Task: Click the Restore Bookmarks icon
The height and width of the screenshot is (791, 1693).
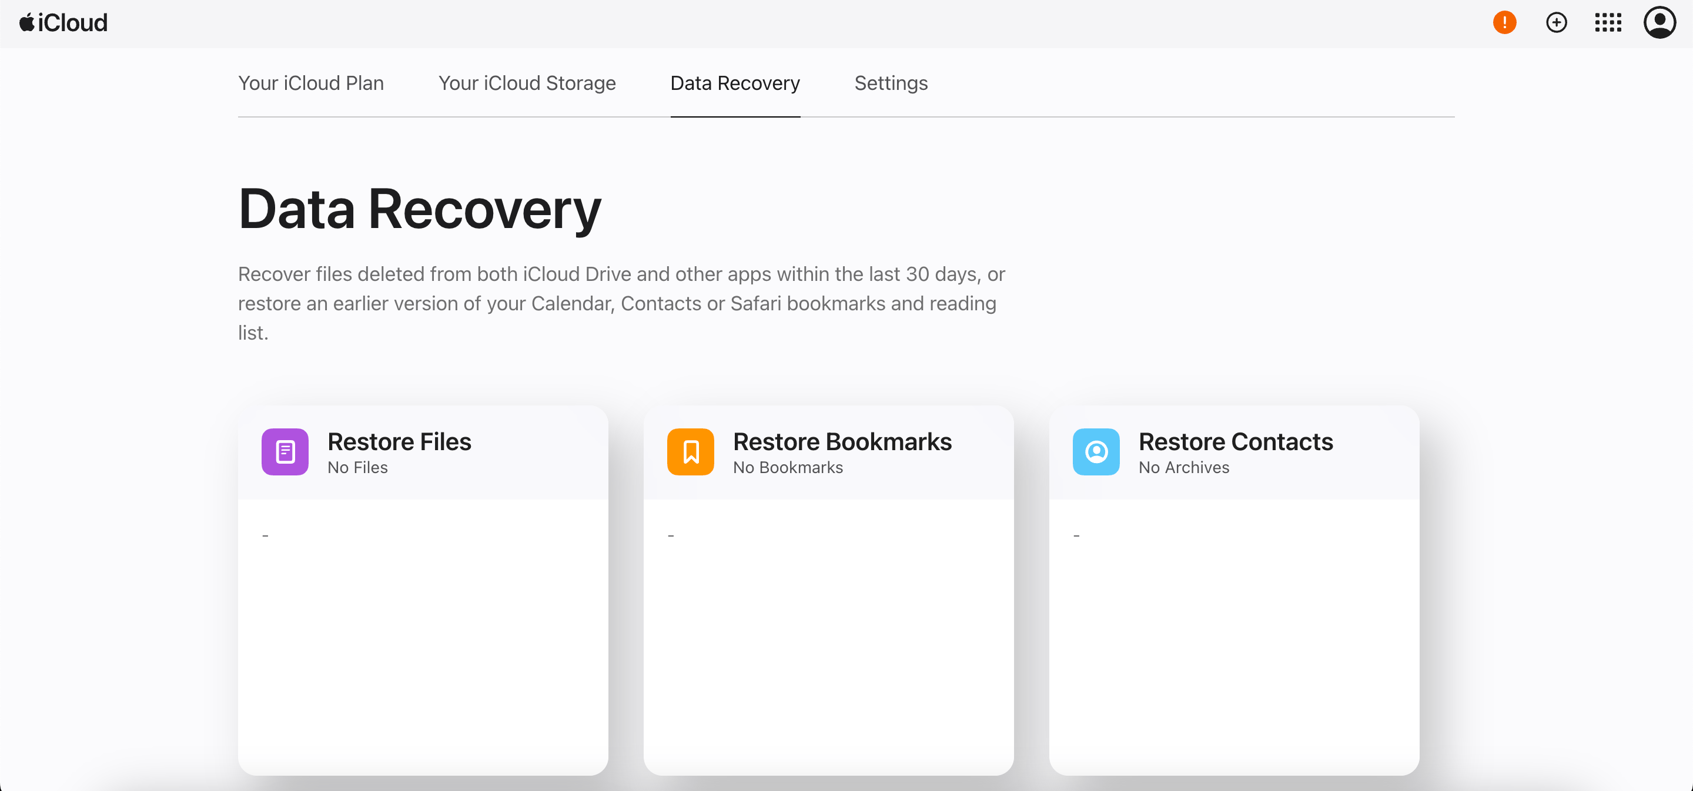Action: pos(690,451)
